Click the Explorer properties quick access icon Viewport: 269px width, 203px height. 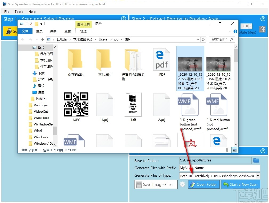click(31, 24)
